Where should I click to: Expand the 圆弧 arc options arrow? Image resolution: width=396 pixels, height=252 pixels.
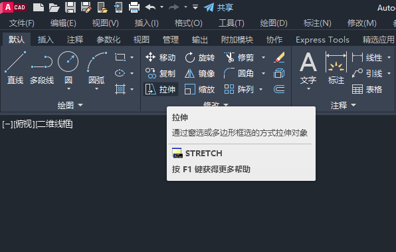97,89
